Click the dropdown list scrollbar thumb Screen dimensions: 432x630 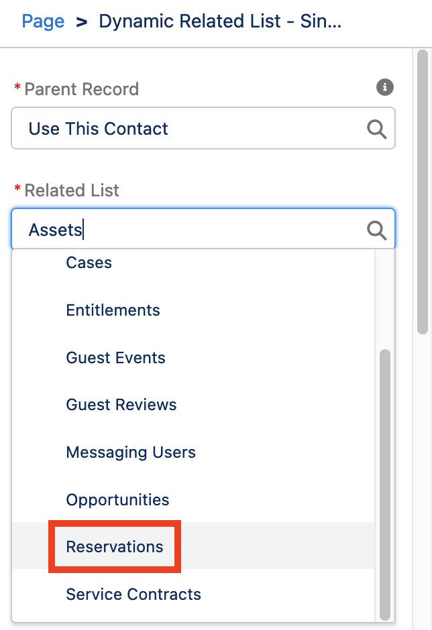(385, 485)
